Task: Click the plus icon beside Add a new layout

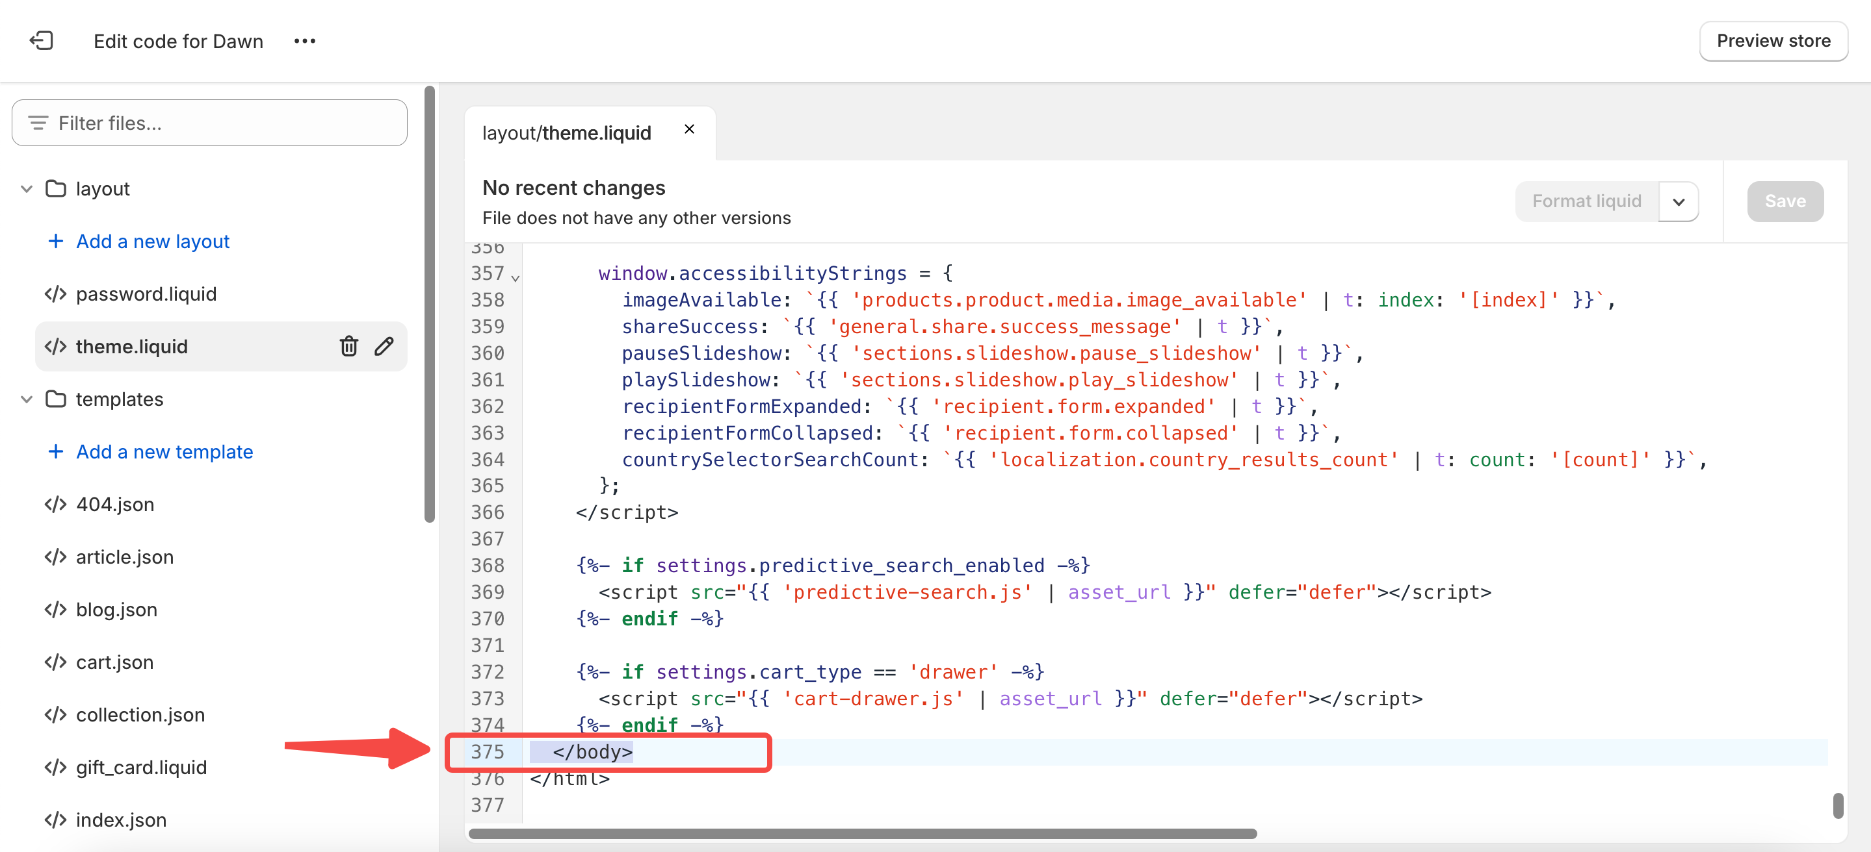Action: pos(55,241)
